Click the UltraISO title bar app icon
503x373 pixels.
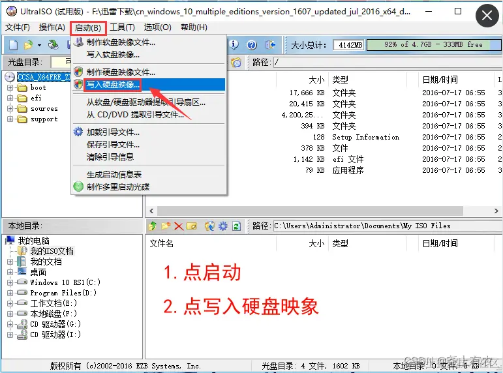click(12, 12)
